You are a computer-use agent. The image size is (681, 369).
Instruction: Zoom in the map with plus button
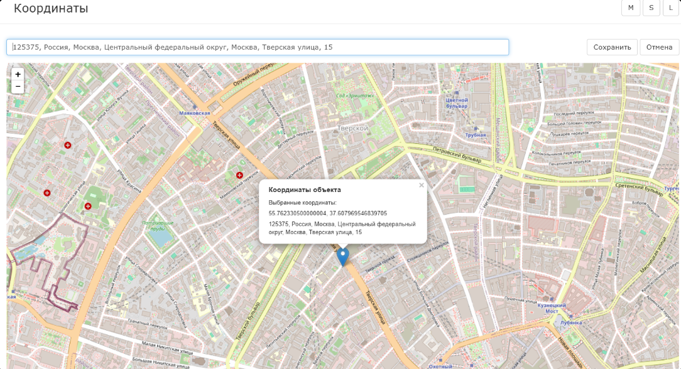18,74
